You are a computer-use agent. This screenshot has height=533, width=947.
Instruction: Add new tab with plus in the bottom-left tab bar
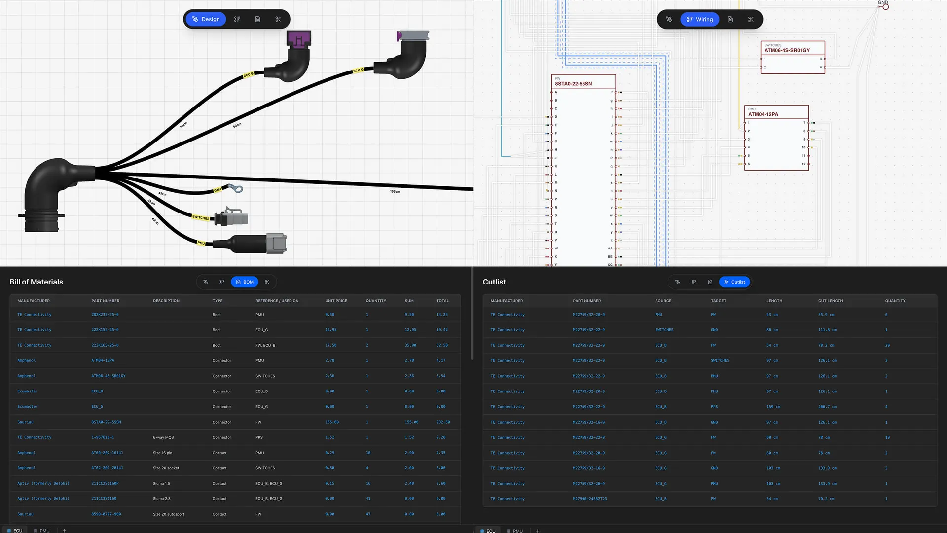(x=64, y=531)
